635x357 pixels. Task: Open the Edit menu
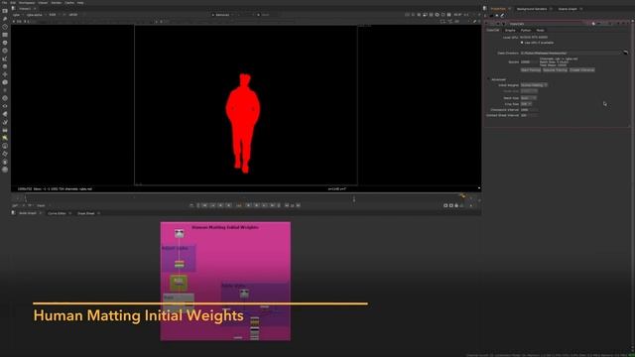[x=13, y=2]
